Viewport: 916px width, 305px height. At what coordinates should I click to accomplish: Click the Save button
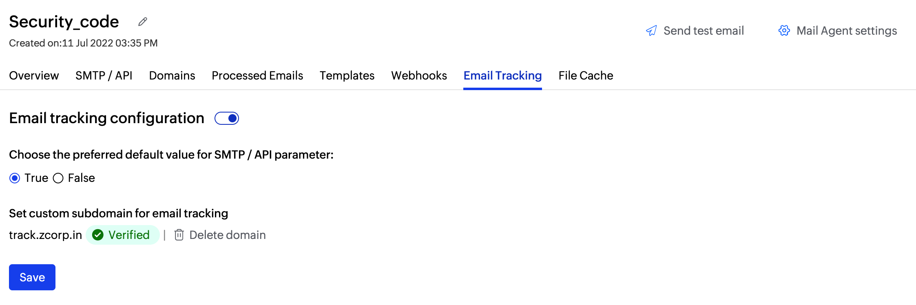pyautogui.click(x=32, y=277)
